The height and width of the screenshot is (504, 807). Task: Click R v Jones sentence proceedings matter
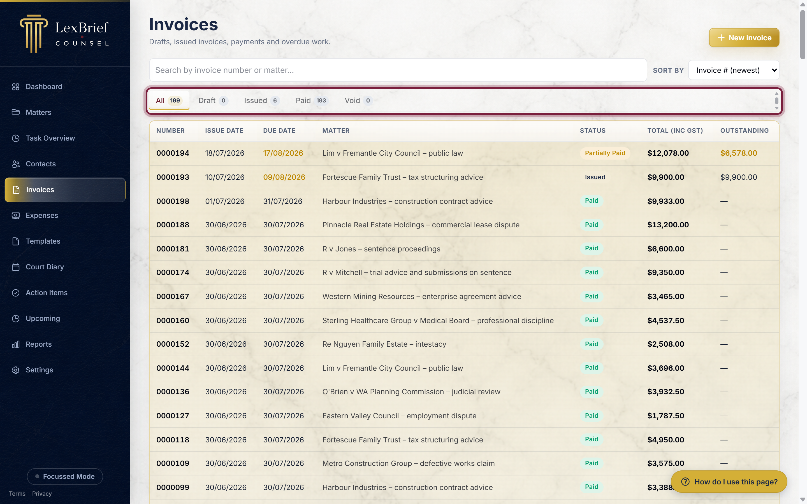[381, 249]
